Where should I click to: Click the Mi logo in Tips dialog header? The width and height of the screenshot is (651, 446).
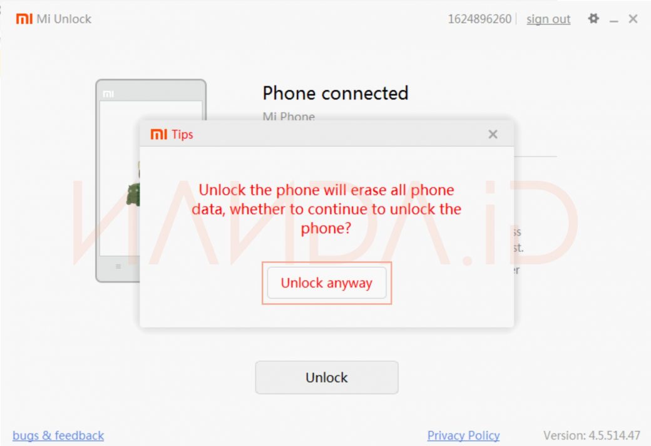pyautogui.click(x=158, y=134)
